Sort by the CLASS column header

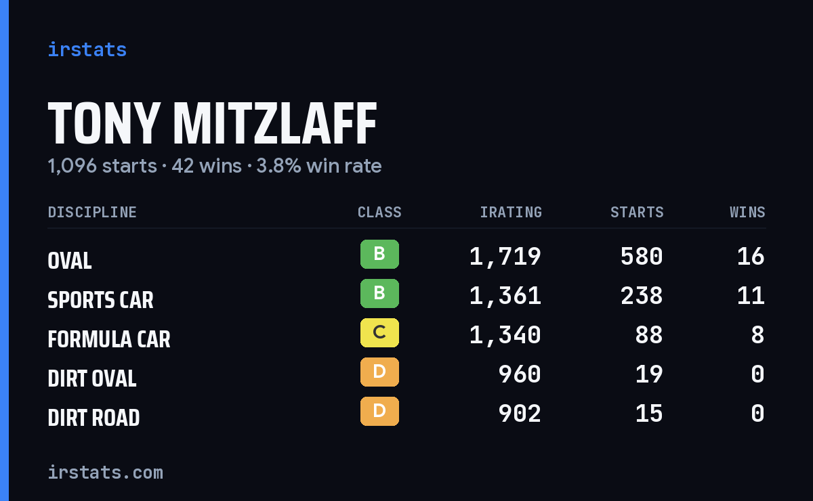pos(379,213)
